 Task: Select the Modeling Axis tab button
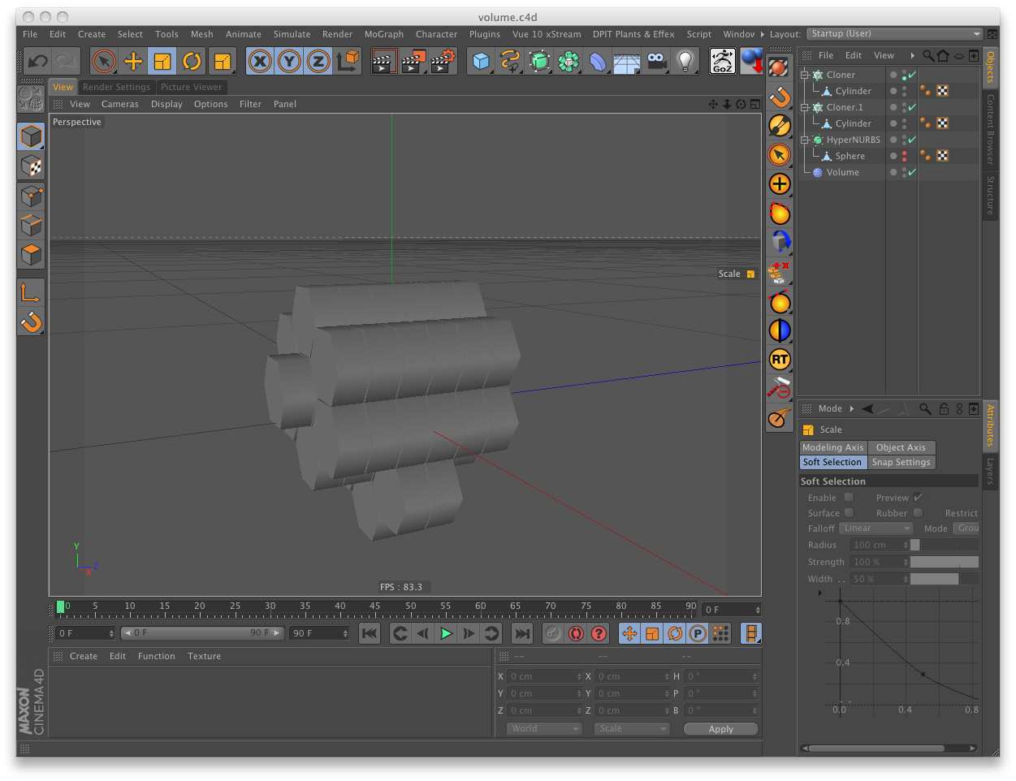pos(833,447)
